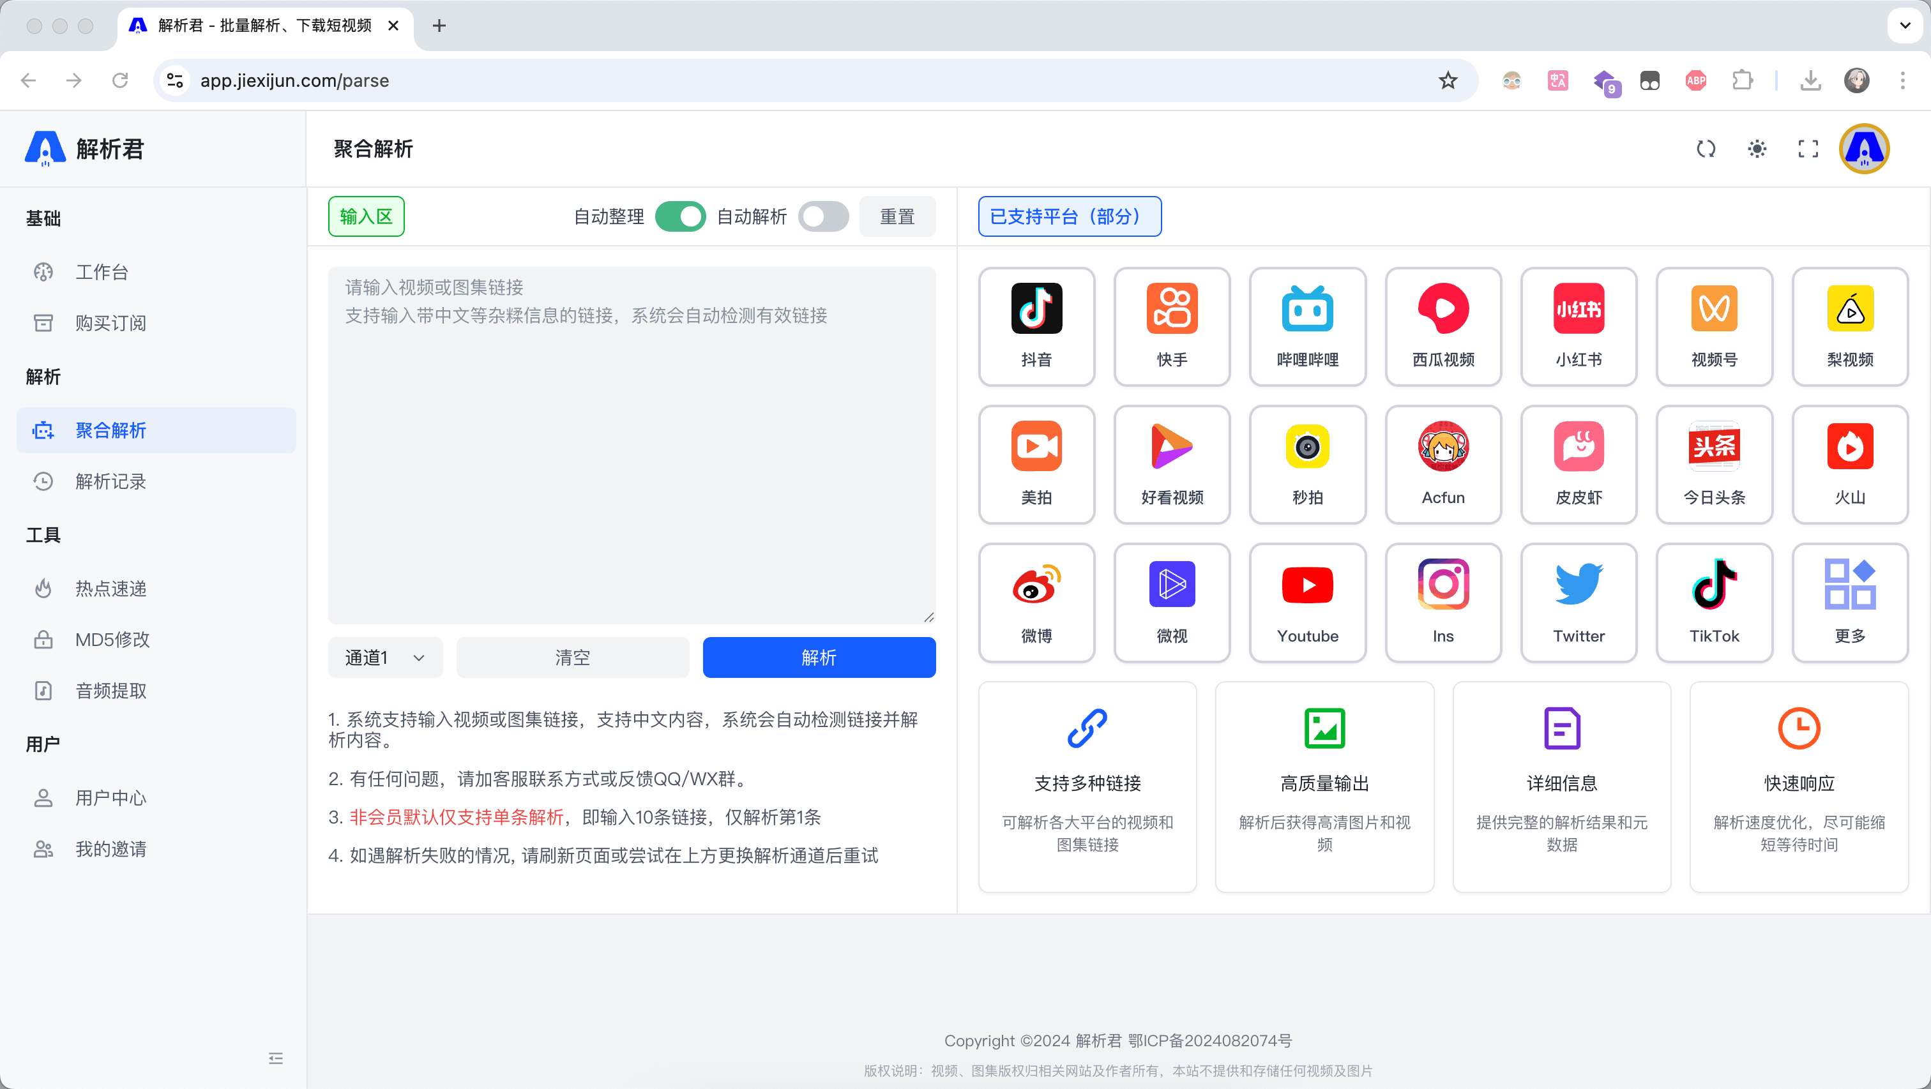The width and height of the screenshot is (1931, 1089).
Task: Select the 微博 platform icon
Action: tap(1036, 585)
